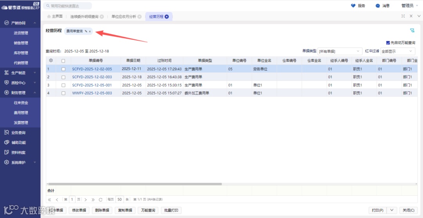The height and width of the screenshot is (218, 423).
Task: Expand the 质检中心 menu chevron
Action: click(35, 82)
